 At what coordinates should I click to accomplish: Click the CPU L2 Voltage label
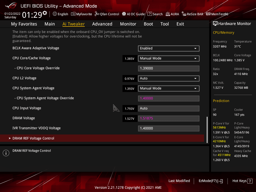(24, 78)
